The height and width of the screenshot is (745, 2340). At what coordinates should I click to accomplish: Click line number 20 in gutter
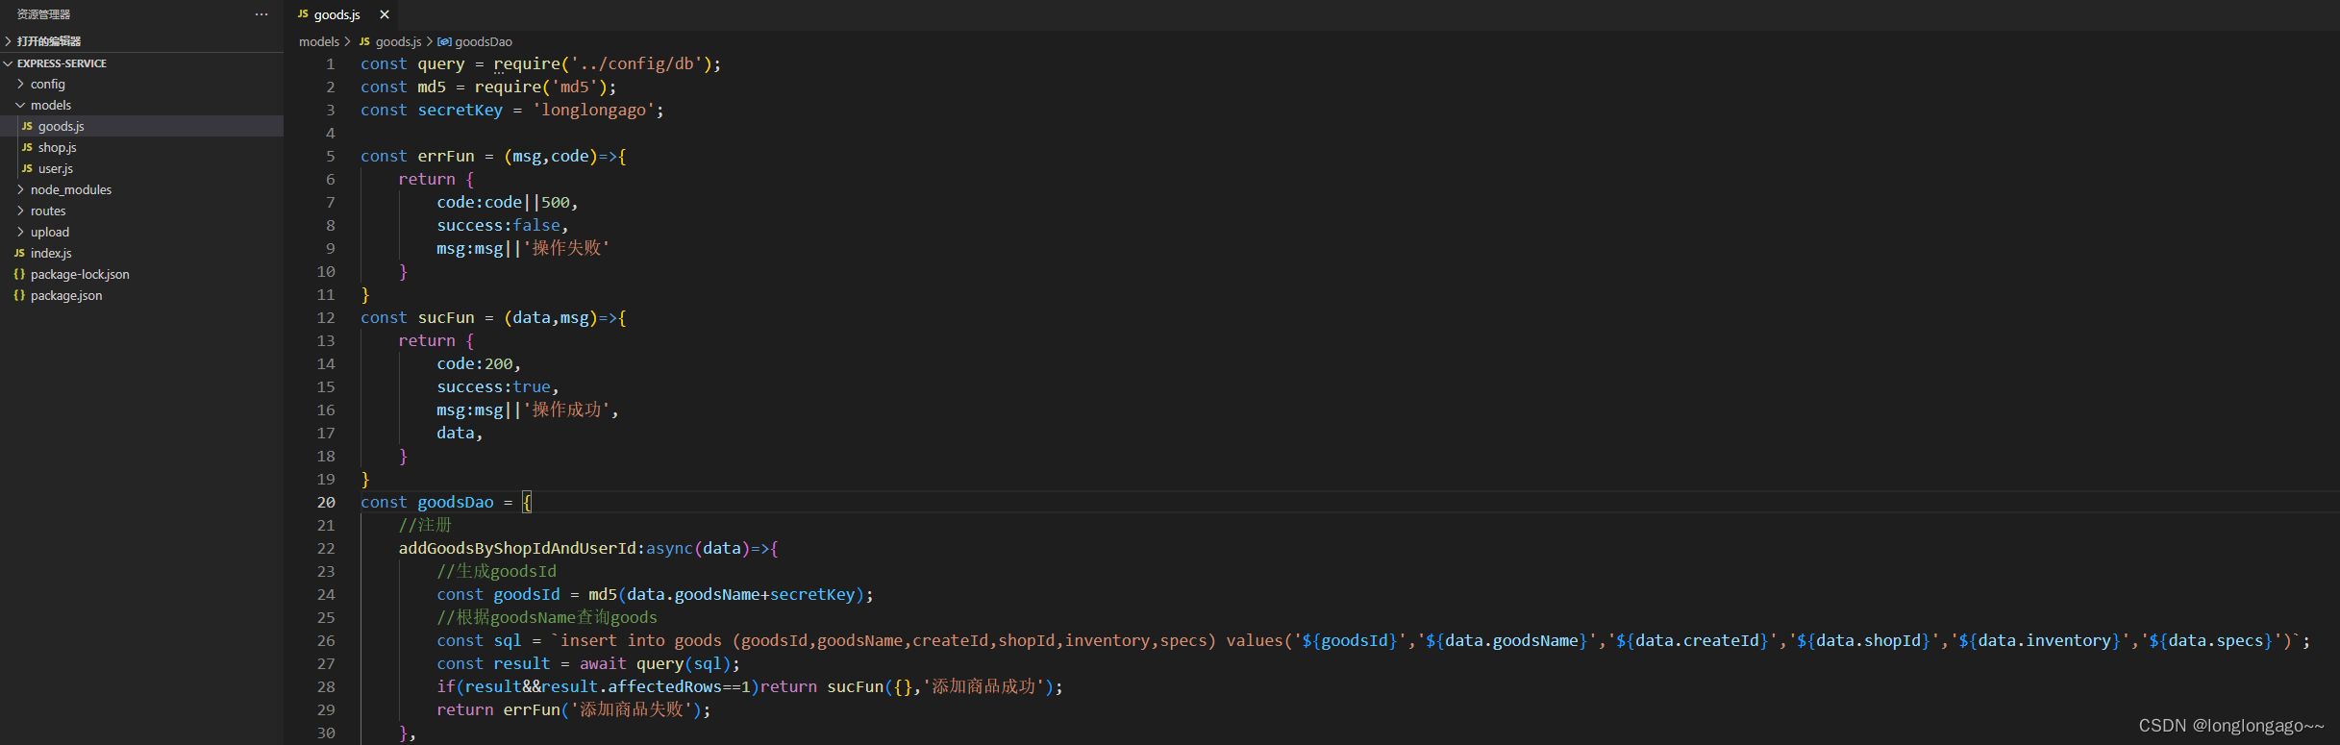tap(326, 502)
